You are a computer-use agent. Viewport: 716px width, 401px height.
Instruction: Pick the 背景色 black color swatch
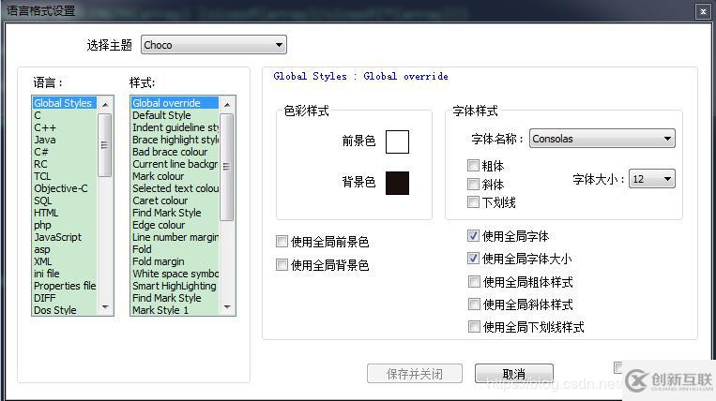coord(397,183)
